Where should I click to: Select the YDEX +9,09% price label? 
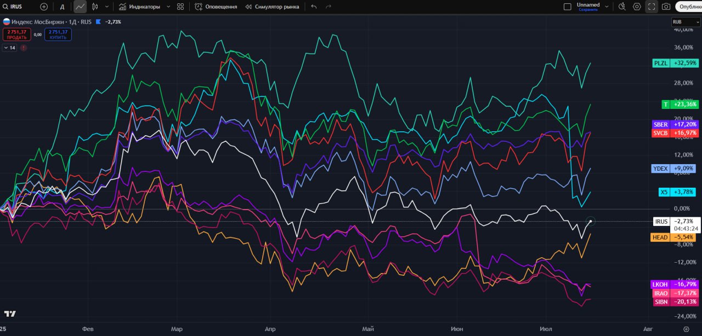click(x=674, y=169)
